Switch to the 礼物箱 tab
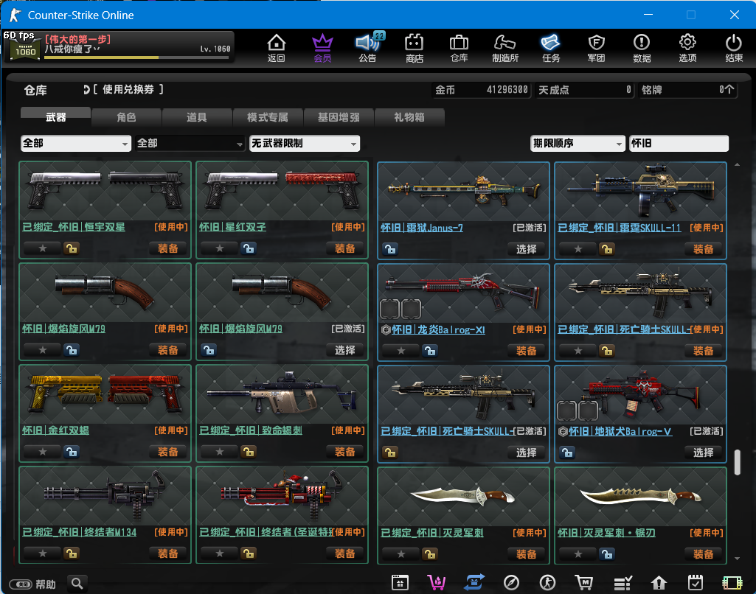Screen dimensions: 756x594 [x=409, y=117]
